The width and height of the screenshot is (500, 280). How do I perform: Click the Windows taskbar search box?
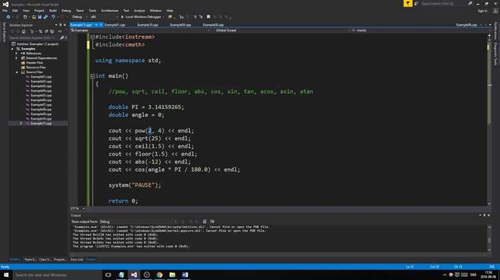tap(57, 275)
